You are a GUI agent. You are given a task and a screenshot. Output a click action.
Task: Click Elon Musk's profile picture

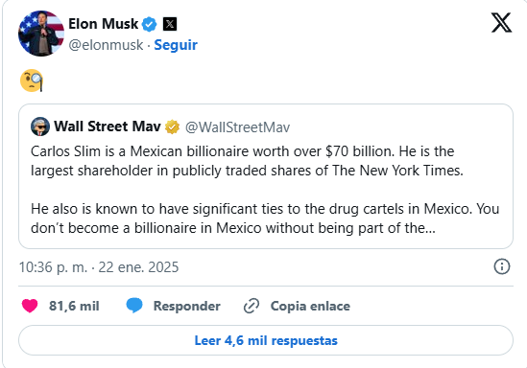tap(41, 34)
